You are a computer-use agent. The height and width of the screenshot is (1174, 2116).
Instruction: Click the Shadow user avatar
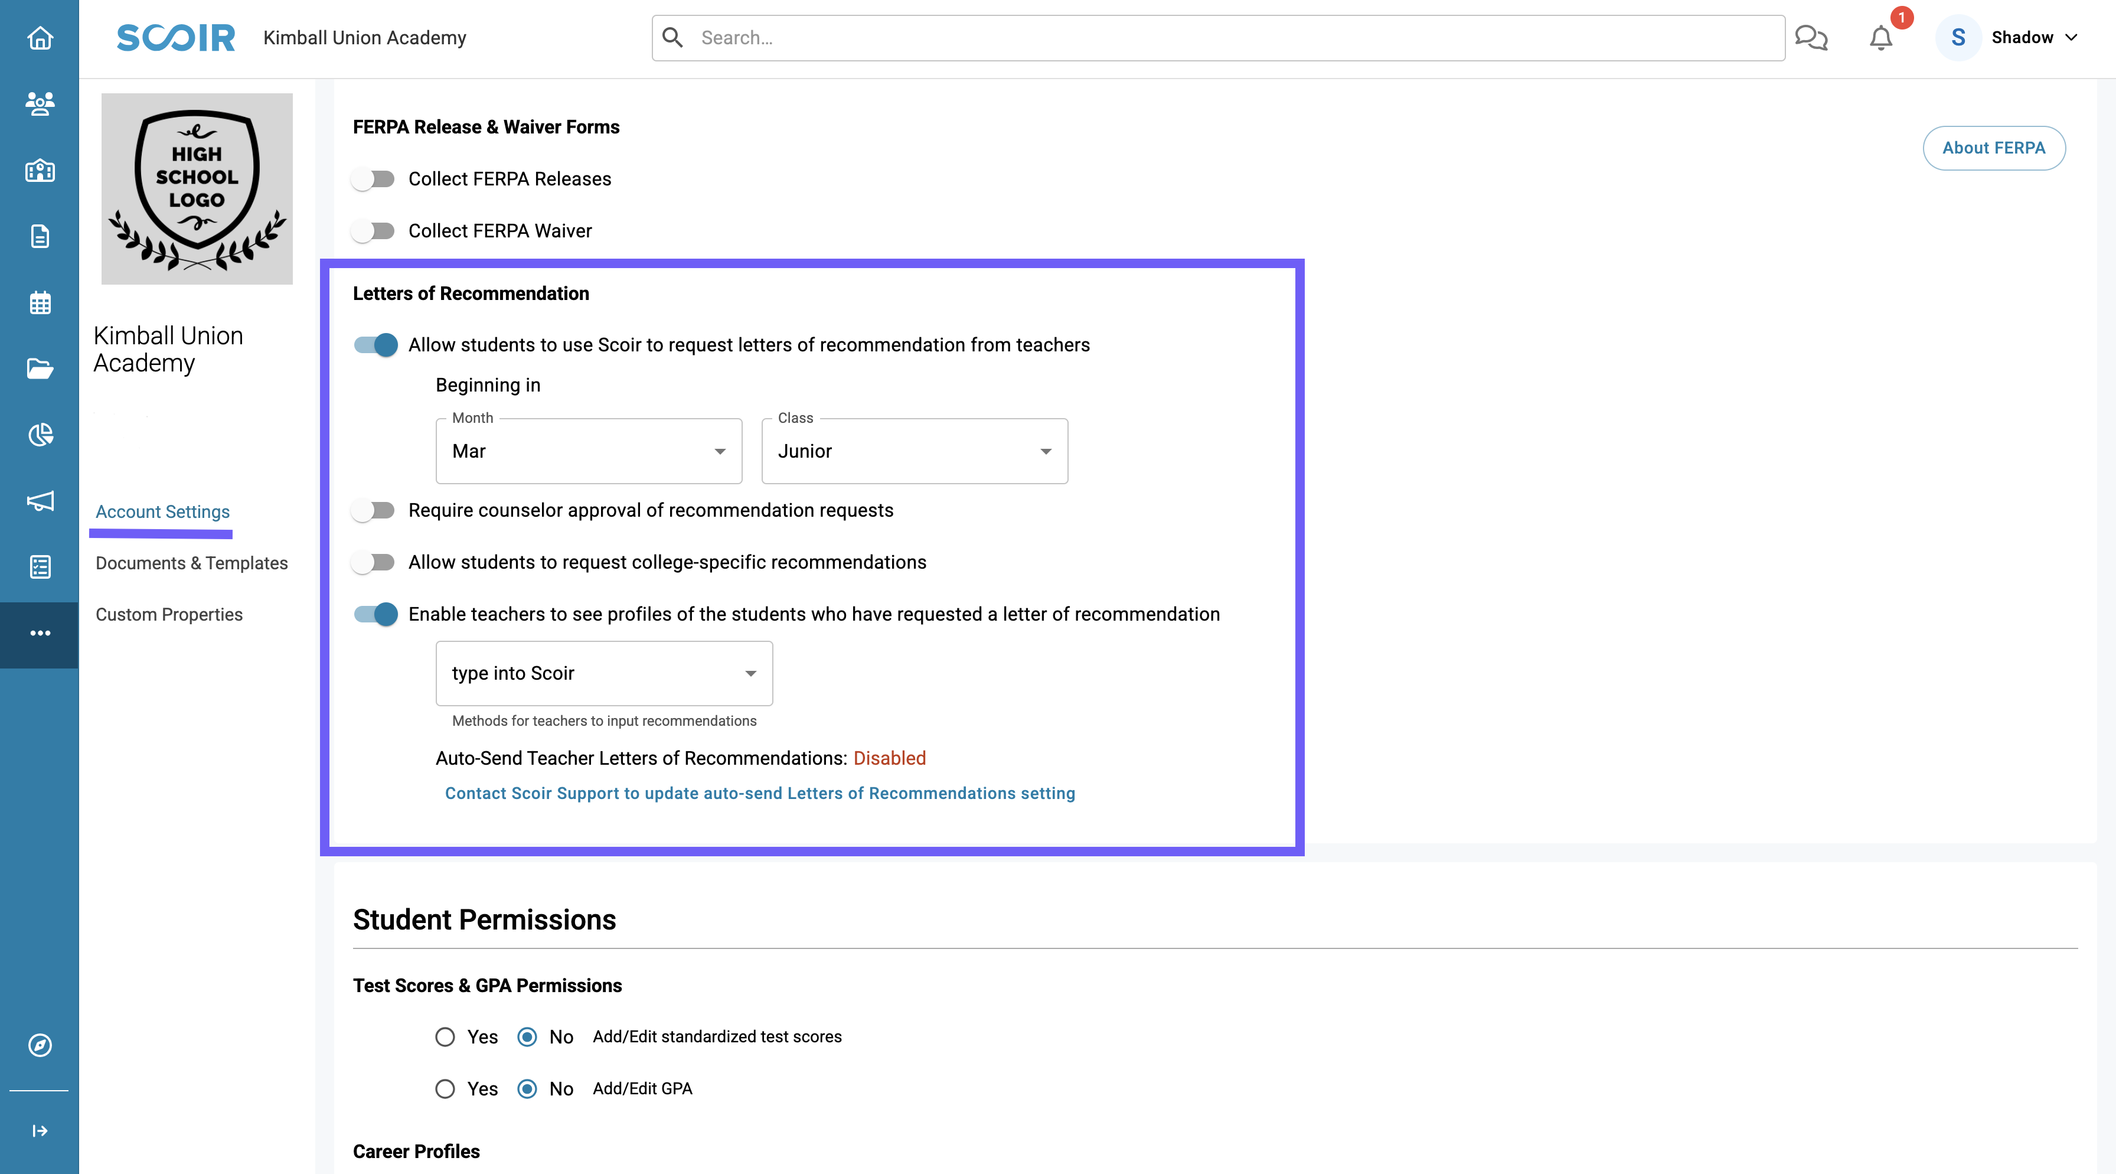1957,38
